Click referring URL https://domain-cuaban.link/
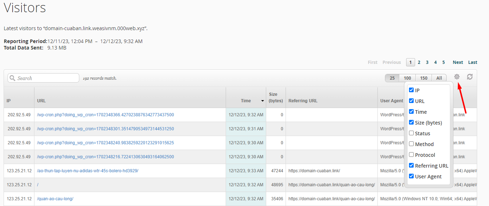Image resolution: width=489 pixels, height=206 pixels. (x=314, y=171)
